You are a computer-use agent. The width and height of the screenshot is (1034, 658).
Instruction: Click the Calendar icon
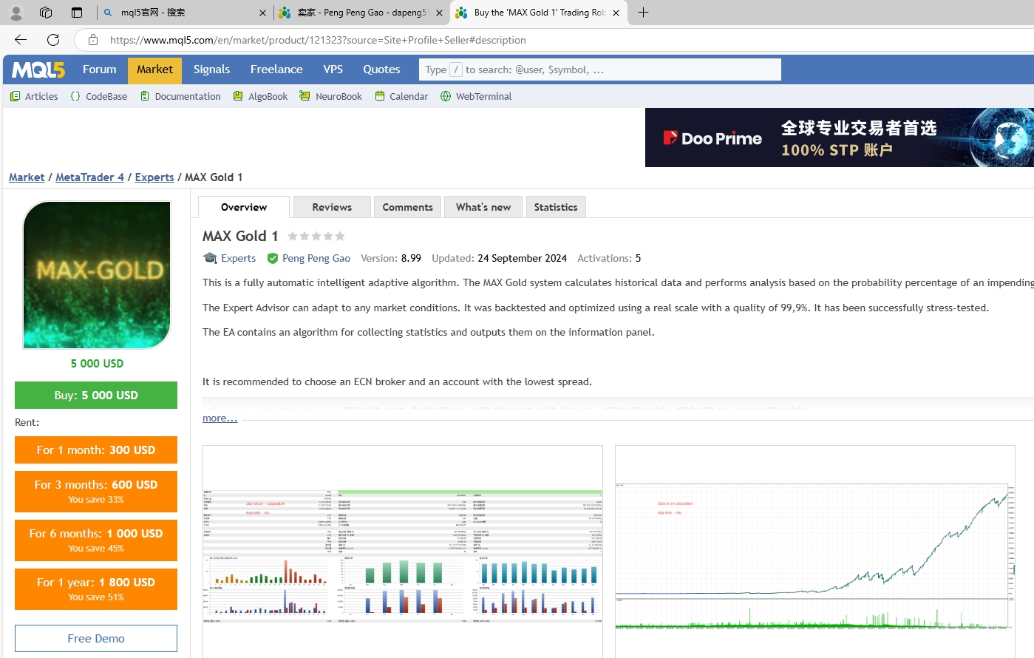[380, 96]
